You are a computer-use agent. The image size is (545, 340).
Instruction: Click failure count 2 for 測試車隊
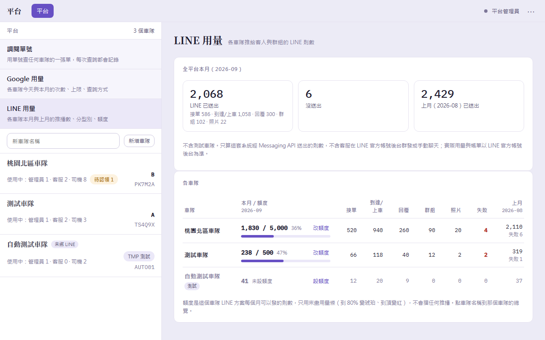pyautogui.click(x=486, y=255)
